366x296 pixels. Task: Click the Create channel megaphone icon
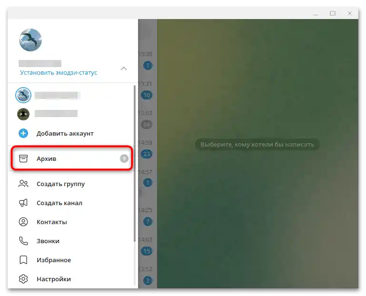click(23, 203)
